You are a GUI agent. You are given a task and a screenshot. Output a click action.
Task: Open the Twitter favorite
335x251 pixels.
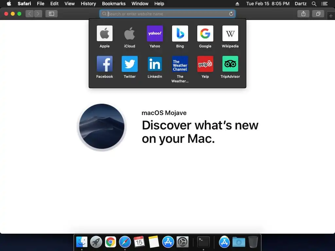(130, 64)
